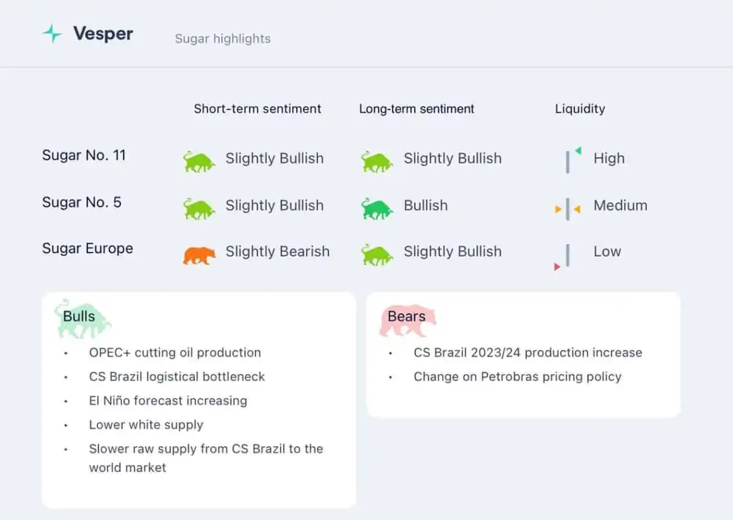This screenshot has height=520, width=733.
Task: Click the Sugar No. 11 long-term bull icon
Action: pos(377,161)
